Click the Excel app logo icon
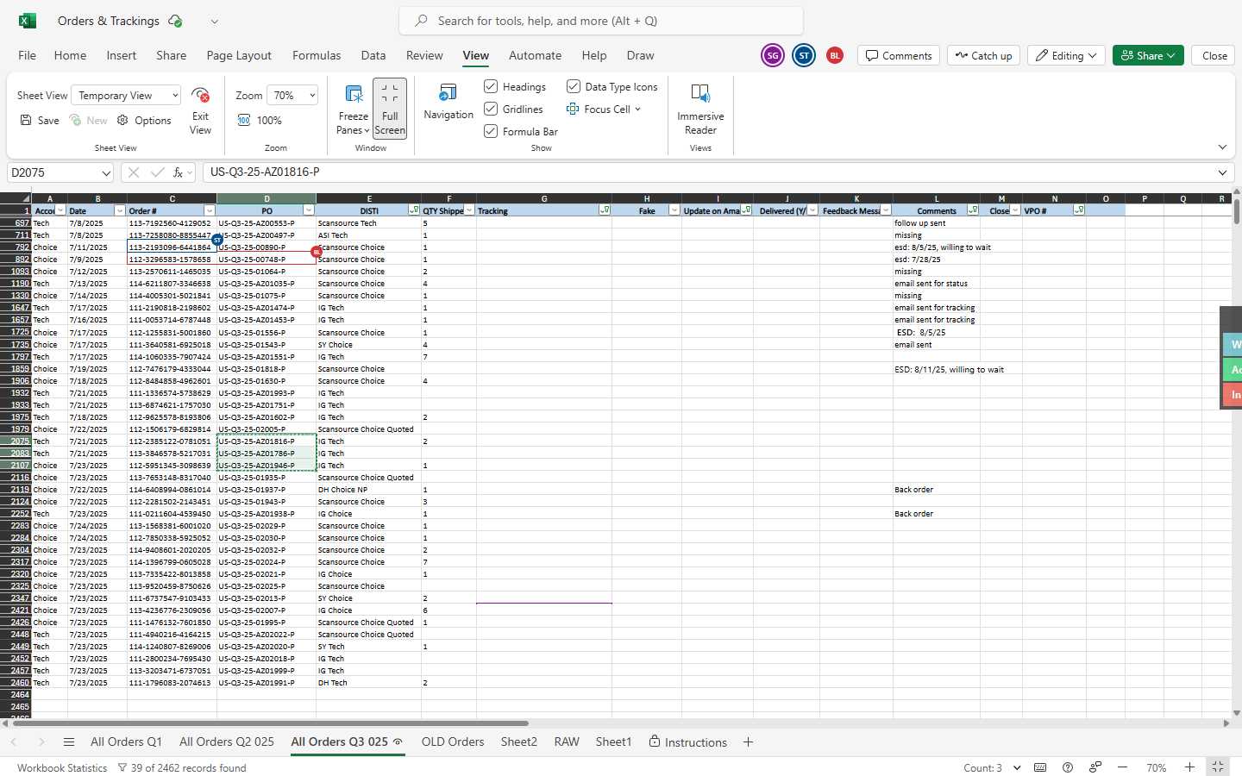Viewport: 1242px width, 776px height. [x=28, y=21]
